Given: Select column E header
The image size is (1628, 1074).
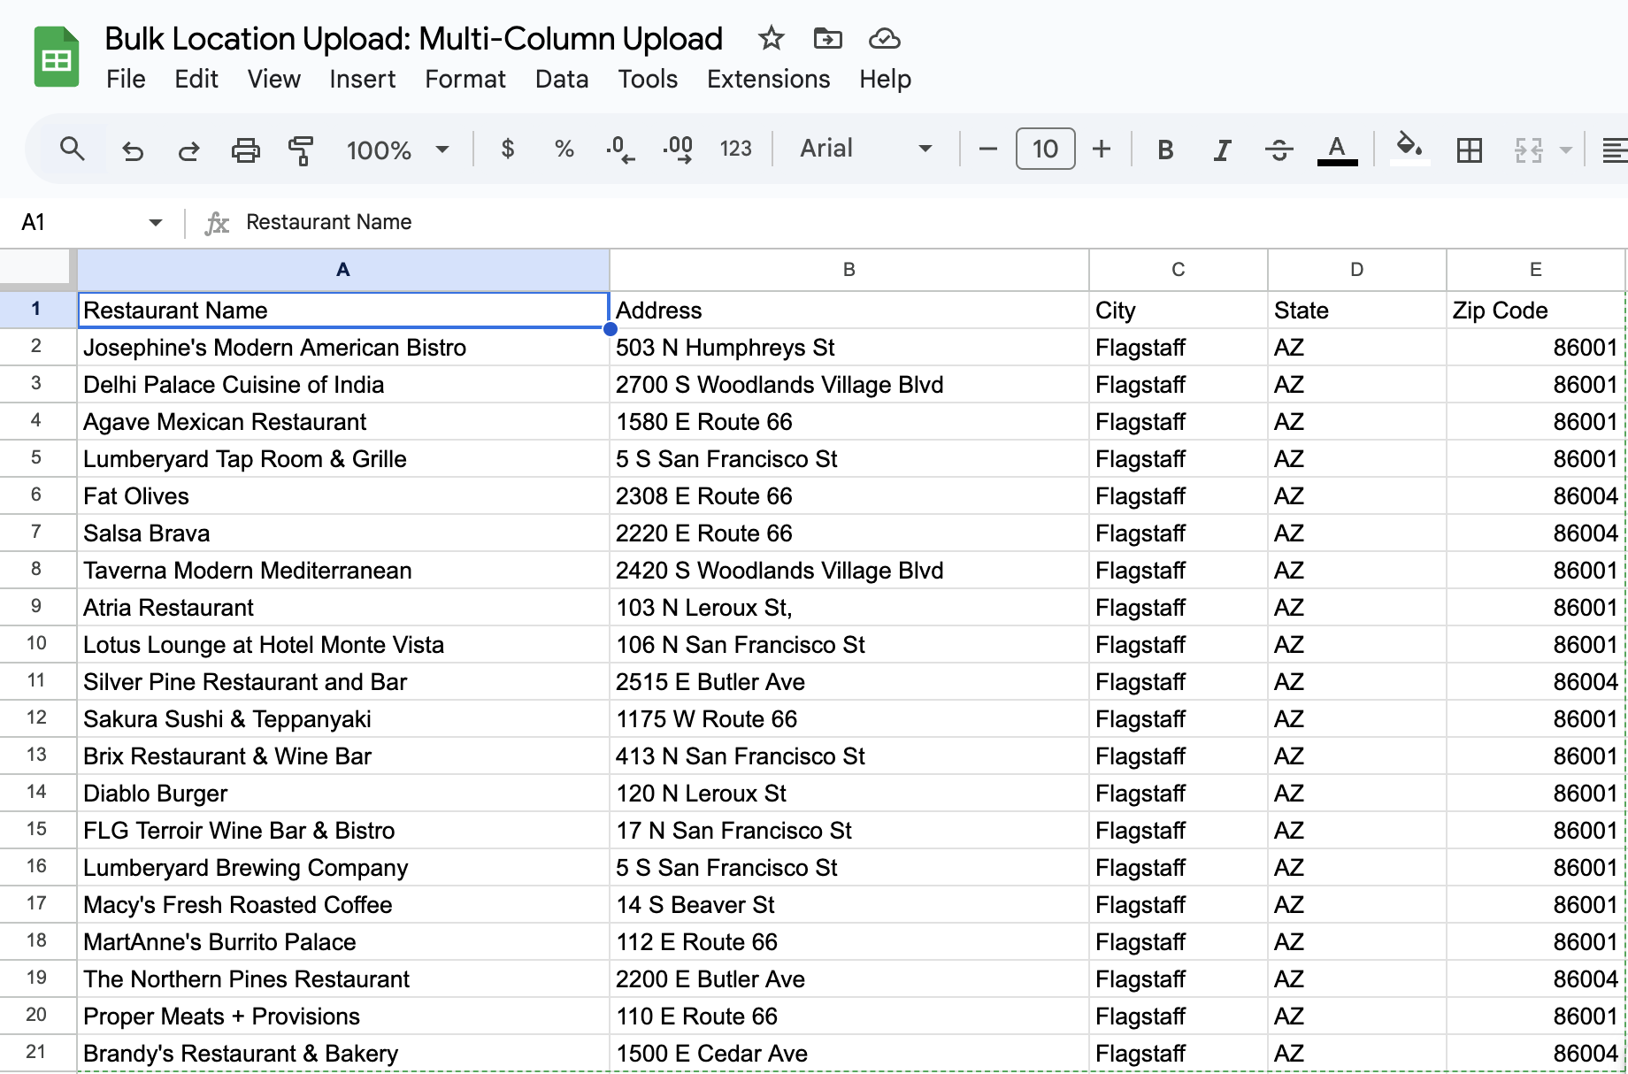Looking at the screenshot, I should 1536,270.
